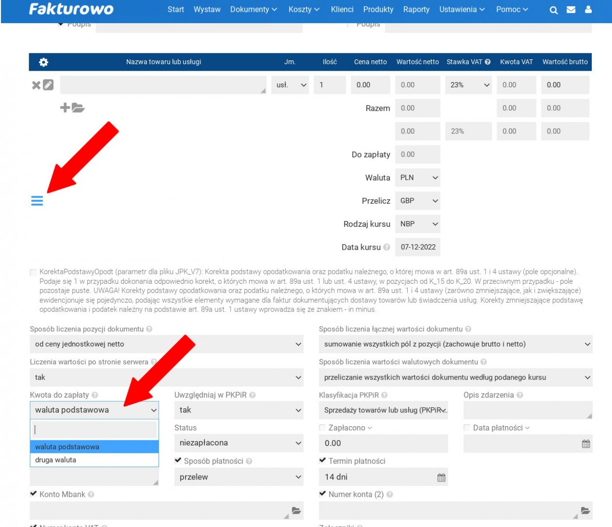
Task: Toggle the Data płatności checkbox
Action: [467, 428]
